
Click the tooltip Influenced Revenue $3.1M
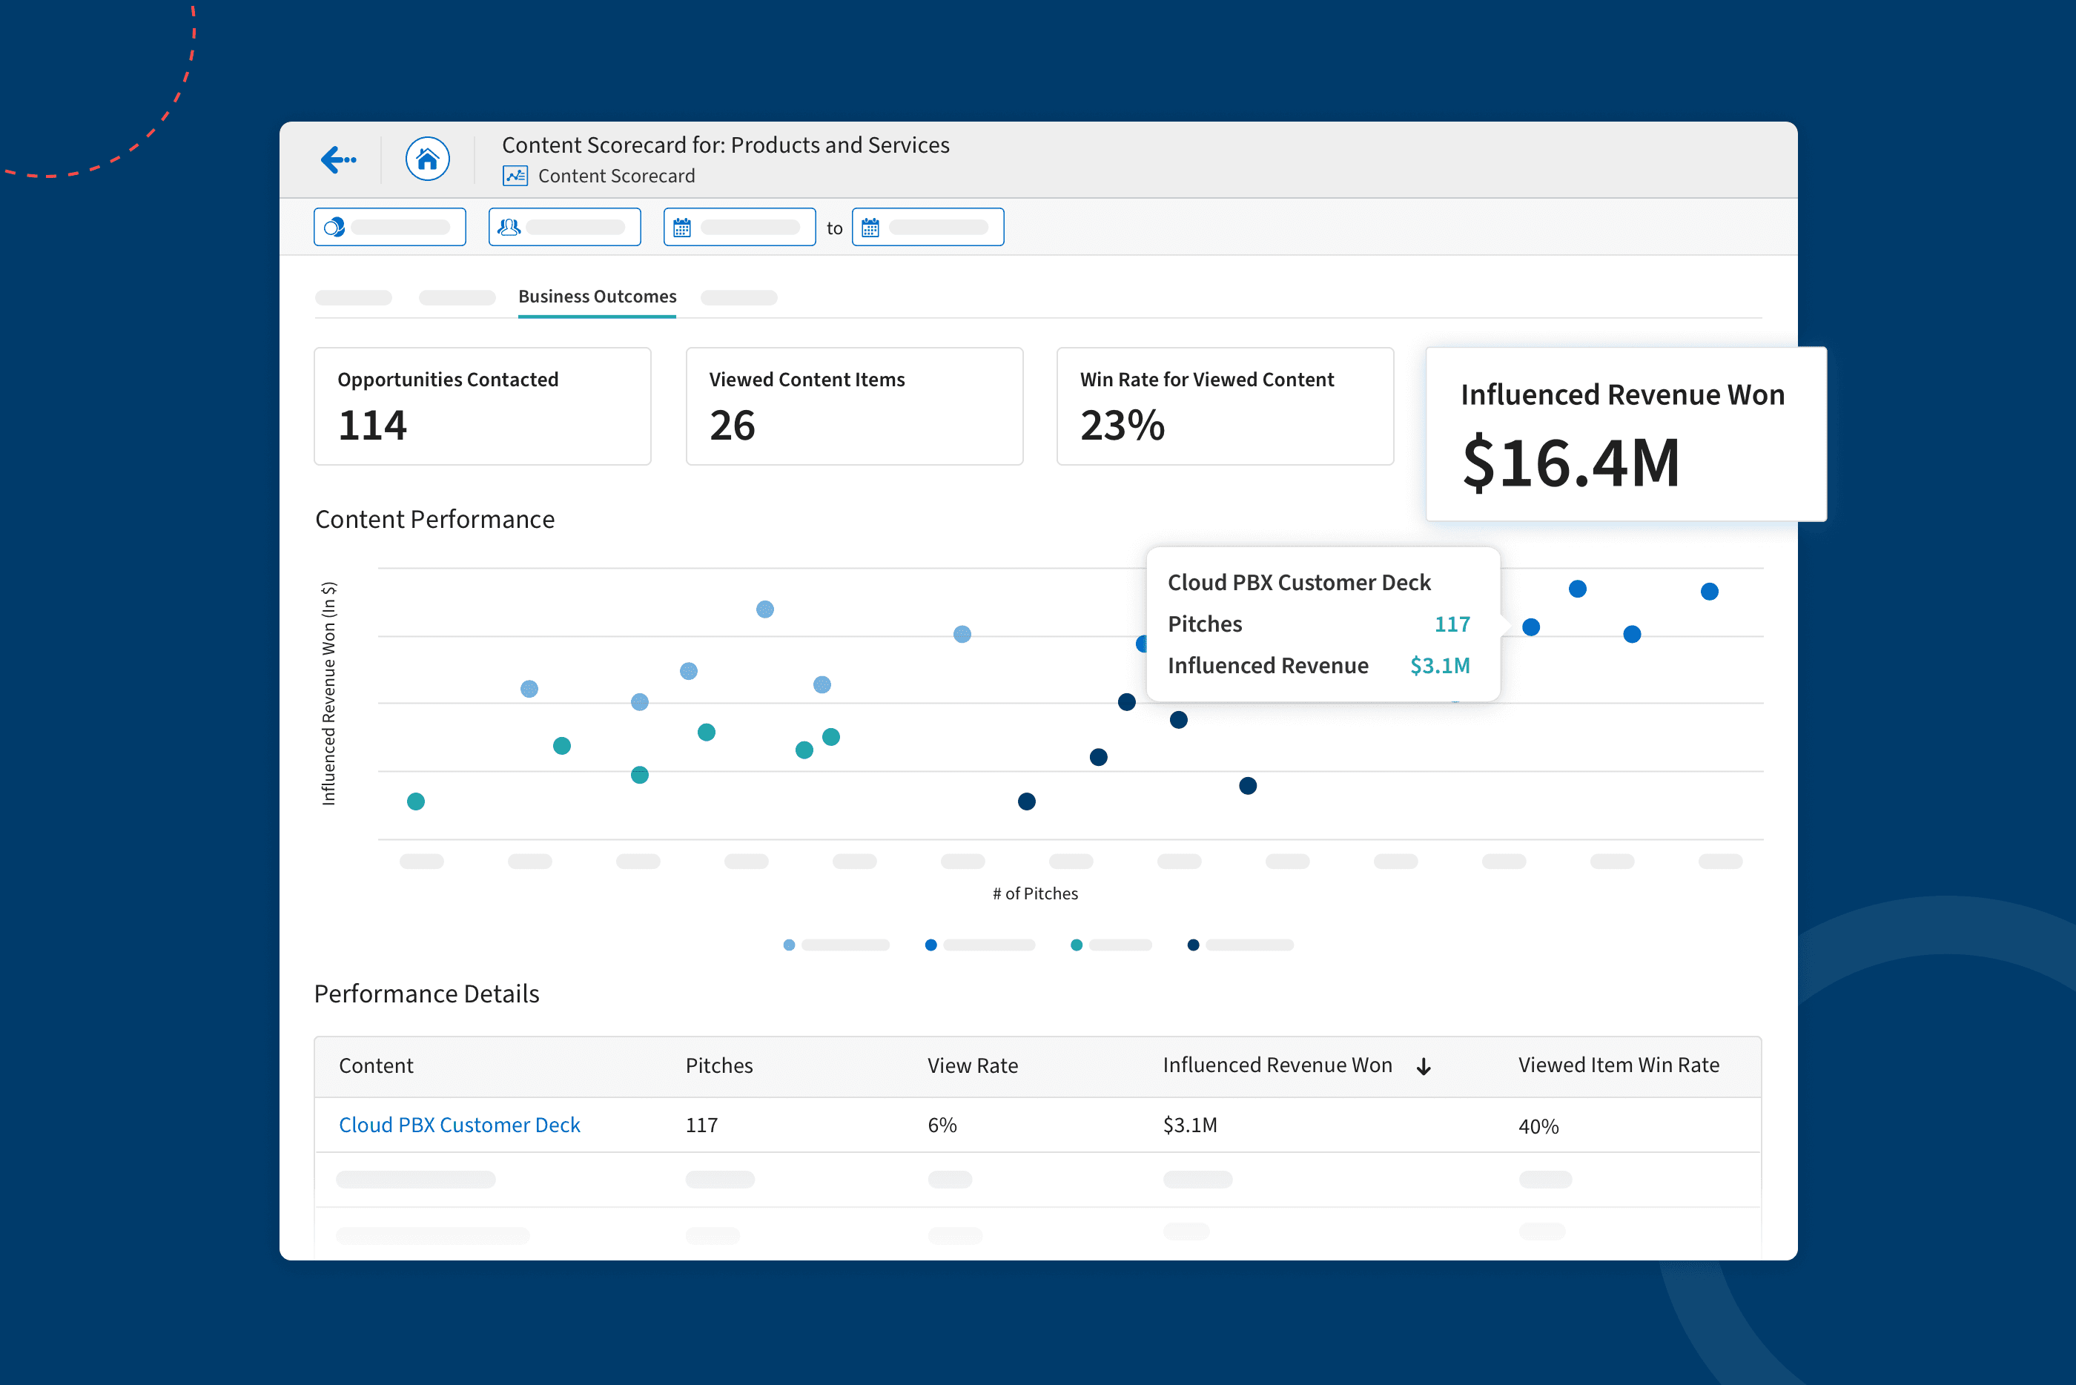1439,665
